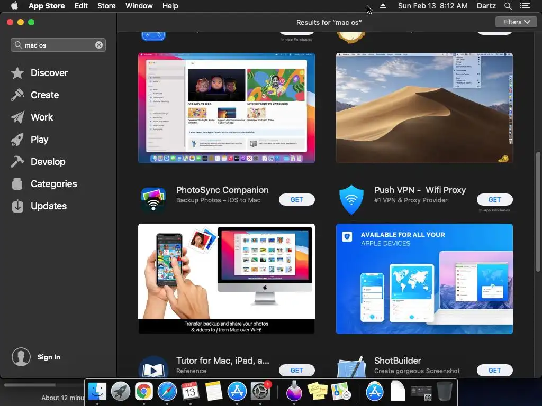Click the eject icon in menu bar

(x=383, y=6)
